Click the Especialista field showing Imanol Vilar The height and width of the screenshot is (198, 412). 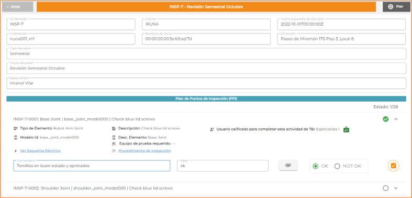206,83
